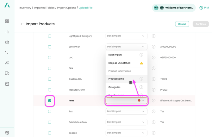
Task: Uncheck the Item row checkbox
Action: [x=50, y=101]
